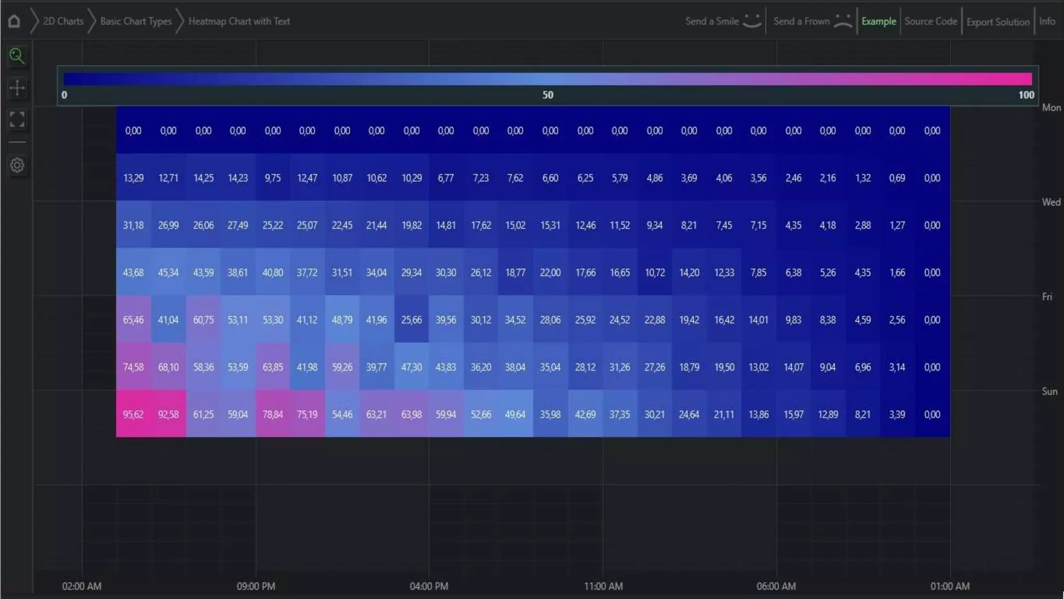Image resolution: width=1064 pixels, height=599 pixels.
Task: Click the Send a Smile link
Action: (712, 21)
